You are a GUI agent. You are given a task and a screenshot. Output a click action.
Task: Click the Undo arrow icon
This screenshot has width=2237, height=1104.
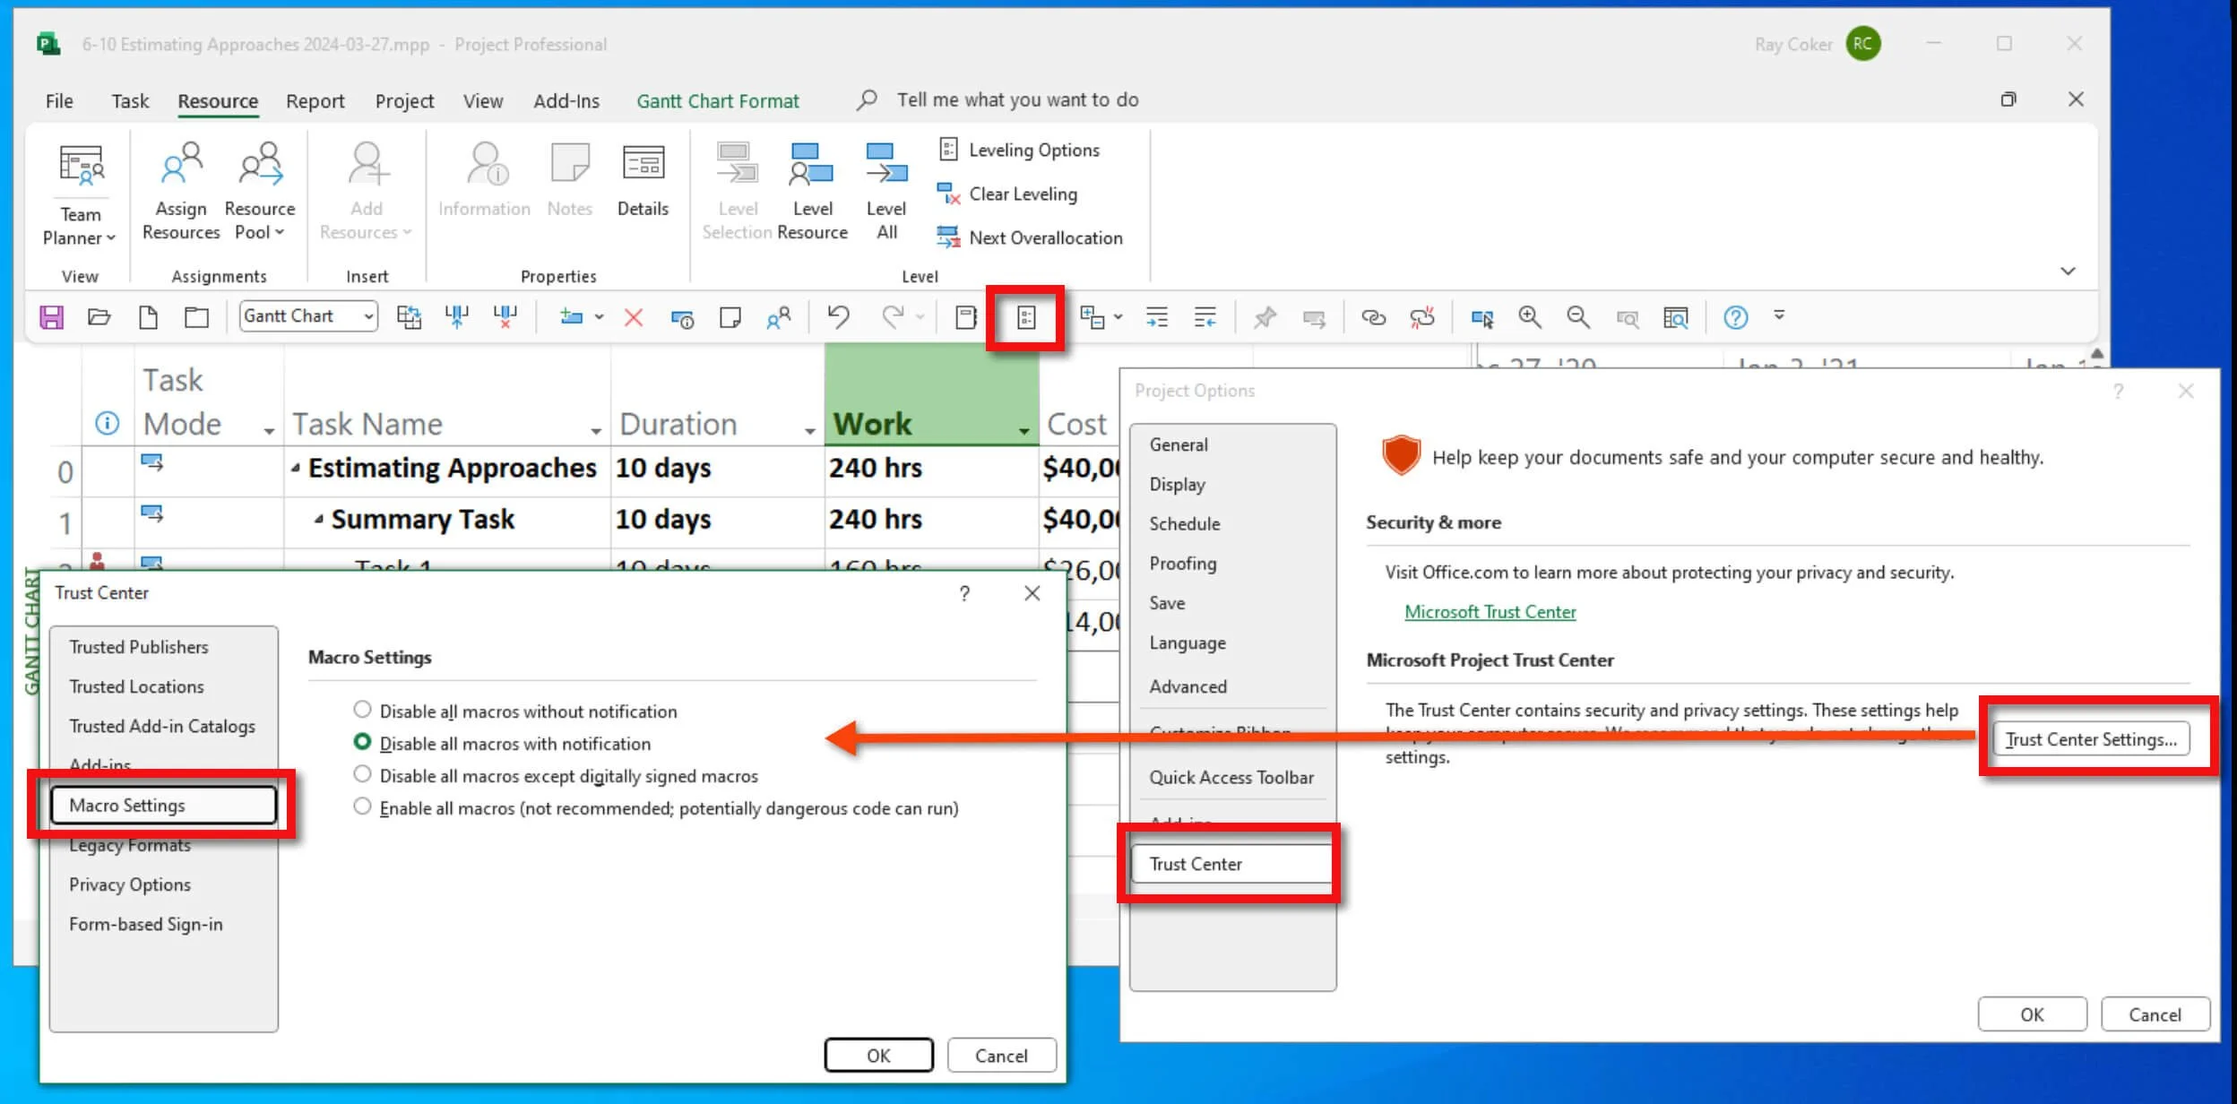(x=838, y=316)
